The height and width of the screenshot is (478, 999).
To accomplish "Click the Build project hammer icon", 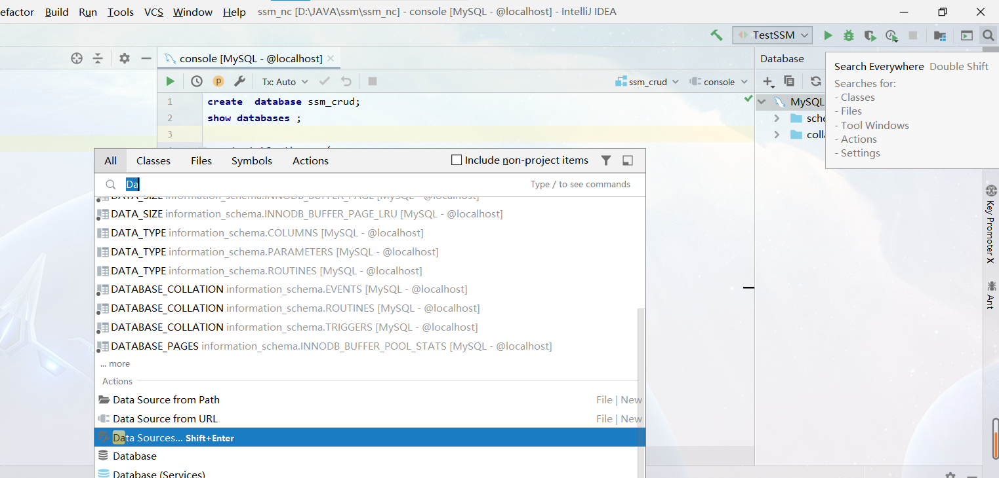I will tap(716, 35).
